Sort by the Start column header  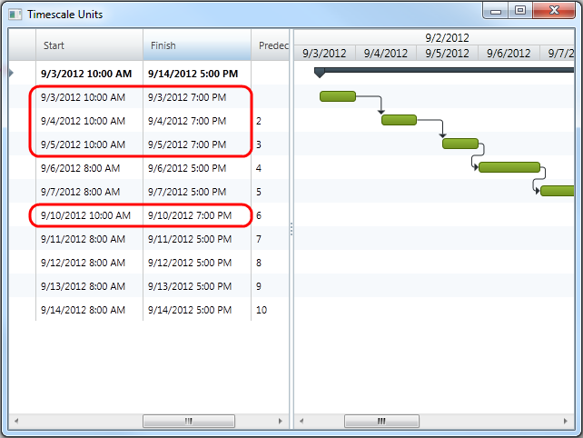pyautogui.click(x=89, y=45)
